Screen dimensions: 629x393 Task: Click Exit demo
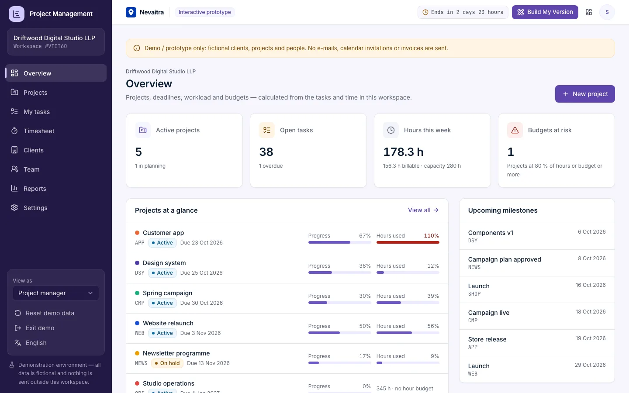click(x=56, y=328)
